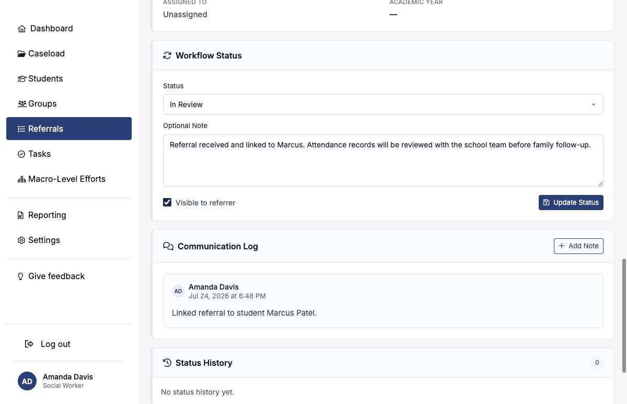
Task: Click 'Linked referral to student Marcus Patel.' text
Action: (x=245, y=313)
